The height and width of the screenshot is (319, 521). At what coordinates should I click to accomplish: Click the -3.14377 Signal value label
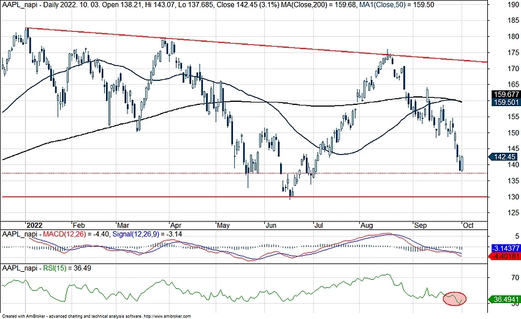click(x=506, y=248)
